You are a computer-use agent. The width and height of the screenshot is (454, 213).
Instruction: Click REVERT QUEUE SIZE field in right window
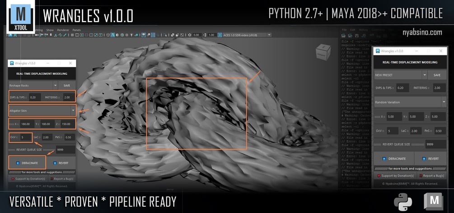(435, 144)
